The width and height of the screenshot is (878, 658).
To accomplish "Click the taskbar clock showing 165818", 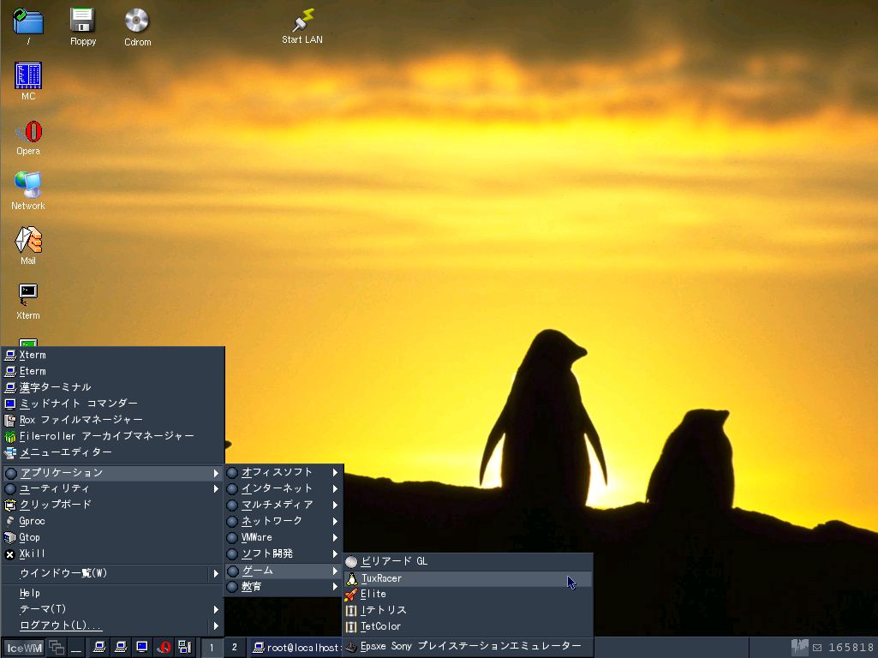I will 851,648.
